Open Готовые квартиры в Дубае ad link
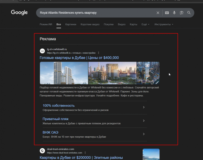Screen dimensions: 203x160 [x=79, y=58]
